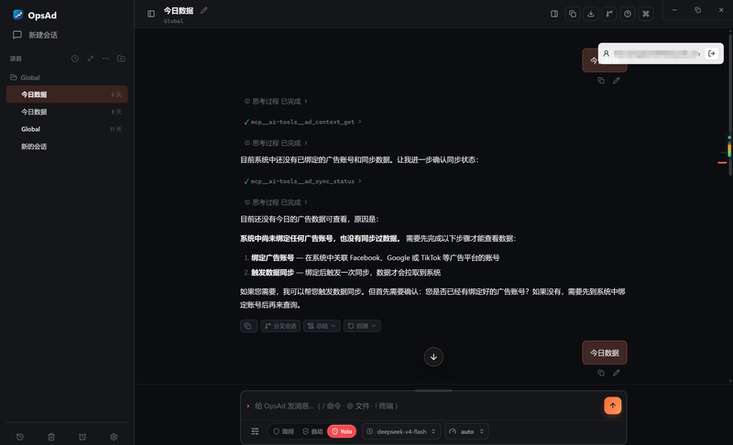
Task: Open the help question icon in header
Action: [x=628, y=14]
